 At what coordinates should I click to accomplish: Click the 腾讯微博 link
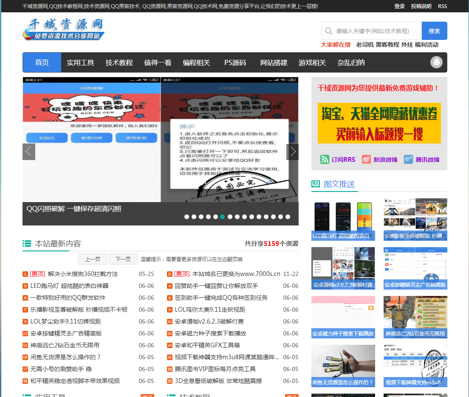pos(427,160)
